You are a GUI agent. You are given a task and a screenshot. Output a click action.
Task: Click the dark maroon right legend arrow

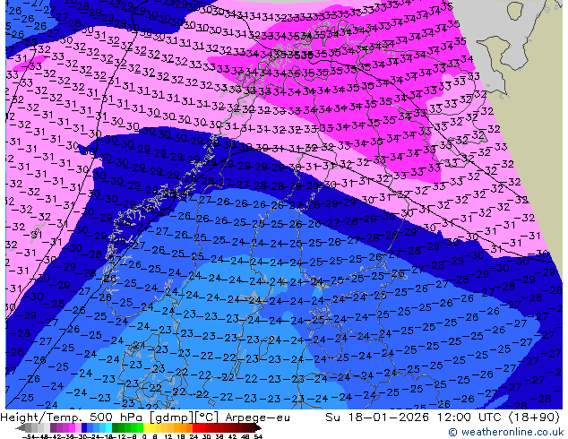point(258,427)
